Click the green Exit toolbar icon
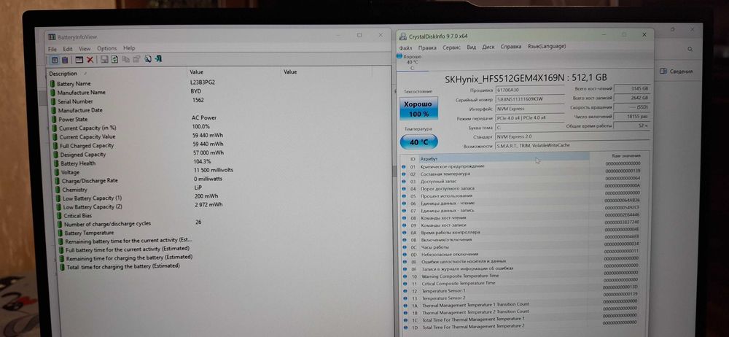Image resolution: width=729 pixels, height=337 pixels. [158, 59]
